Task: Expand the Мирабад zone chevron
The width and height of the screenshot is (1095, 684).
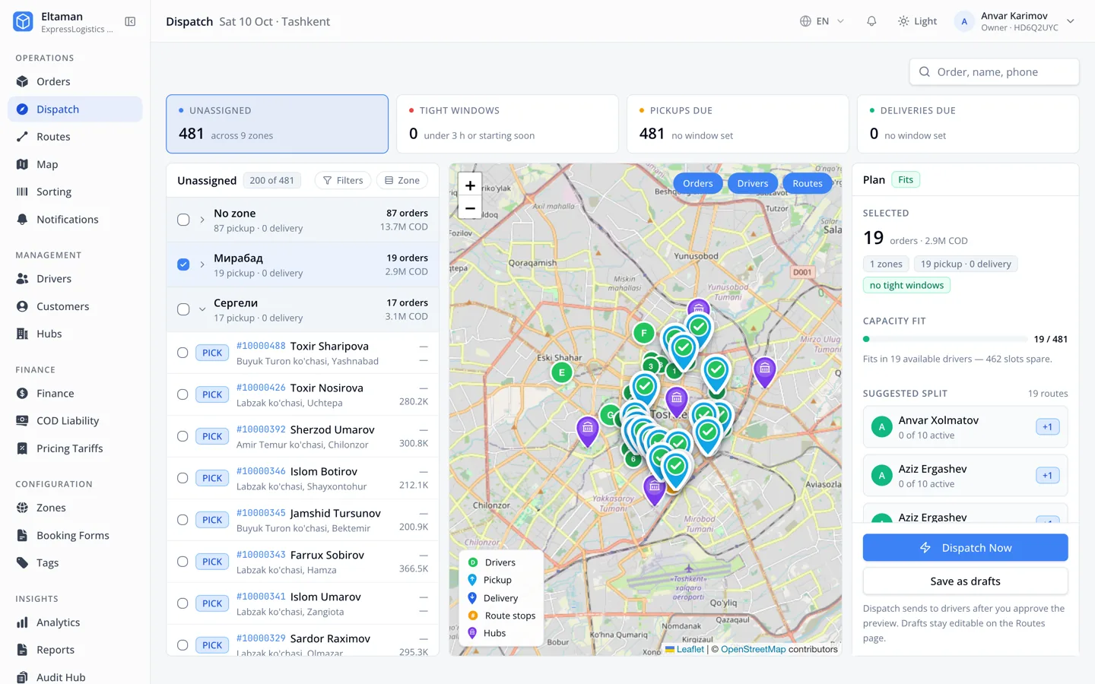Action: (x=202, y=264)
